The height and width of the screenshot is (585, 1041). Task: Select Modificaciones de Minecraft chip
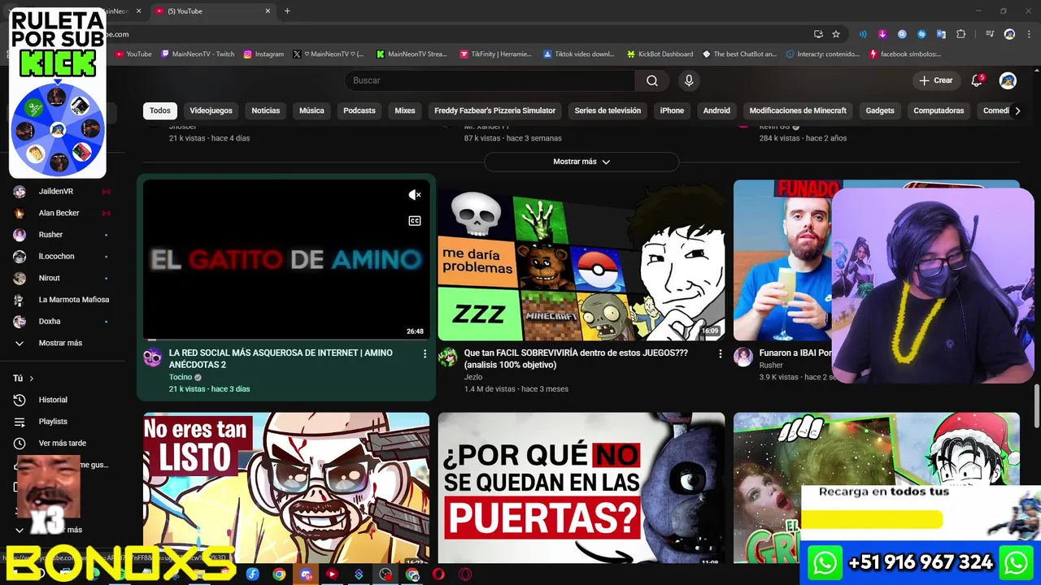(x=798, y=110)
